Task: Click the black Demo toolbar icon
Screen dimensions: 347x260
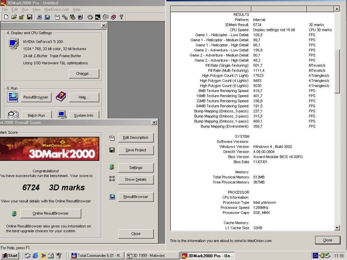Action: [98, 17]
